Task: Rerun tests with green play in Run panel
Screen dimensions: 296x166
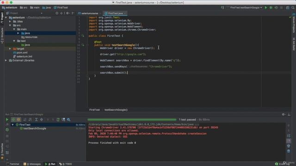Action: pos(7,119)
